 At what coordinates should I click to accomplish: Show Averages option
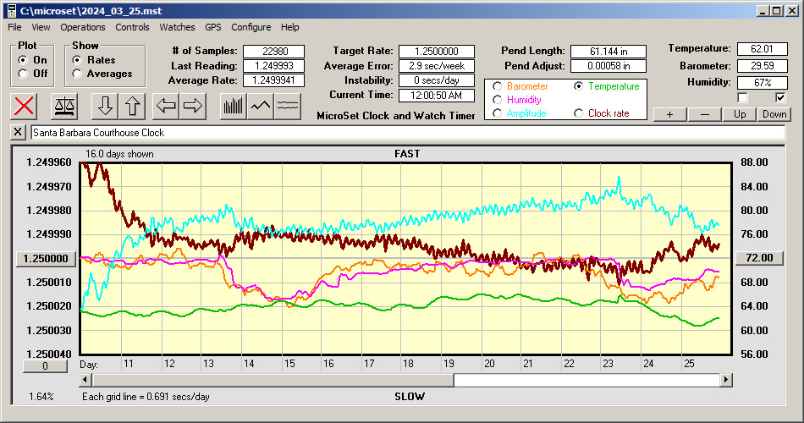coord(77,74)
